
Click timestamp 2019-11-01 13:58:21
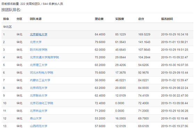click(175, 42)
